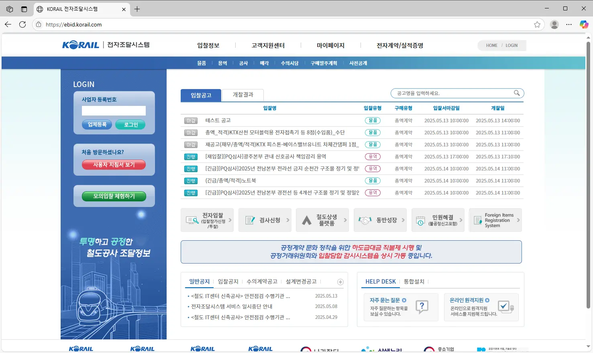Viewport: 593px width, 353px height.
Task: Focus the 사업자 등록번호 input field
Action: [114, 111]
